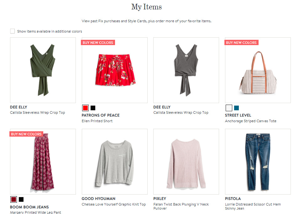Image resolution: width=299 pixels, height=214 pixels.
Task: Open the gray Callista wrap crop top image
Action: click(186, 70)
